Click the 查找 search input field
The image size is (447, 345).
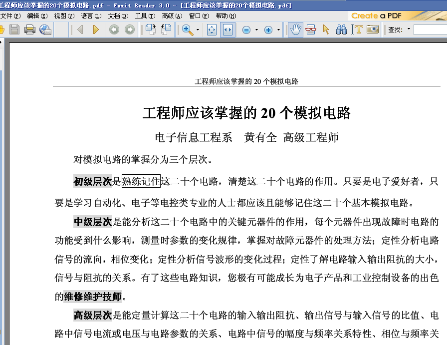click(x=430, y=29)
